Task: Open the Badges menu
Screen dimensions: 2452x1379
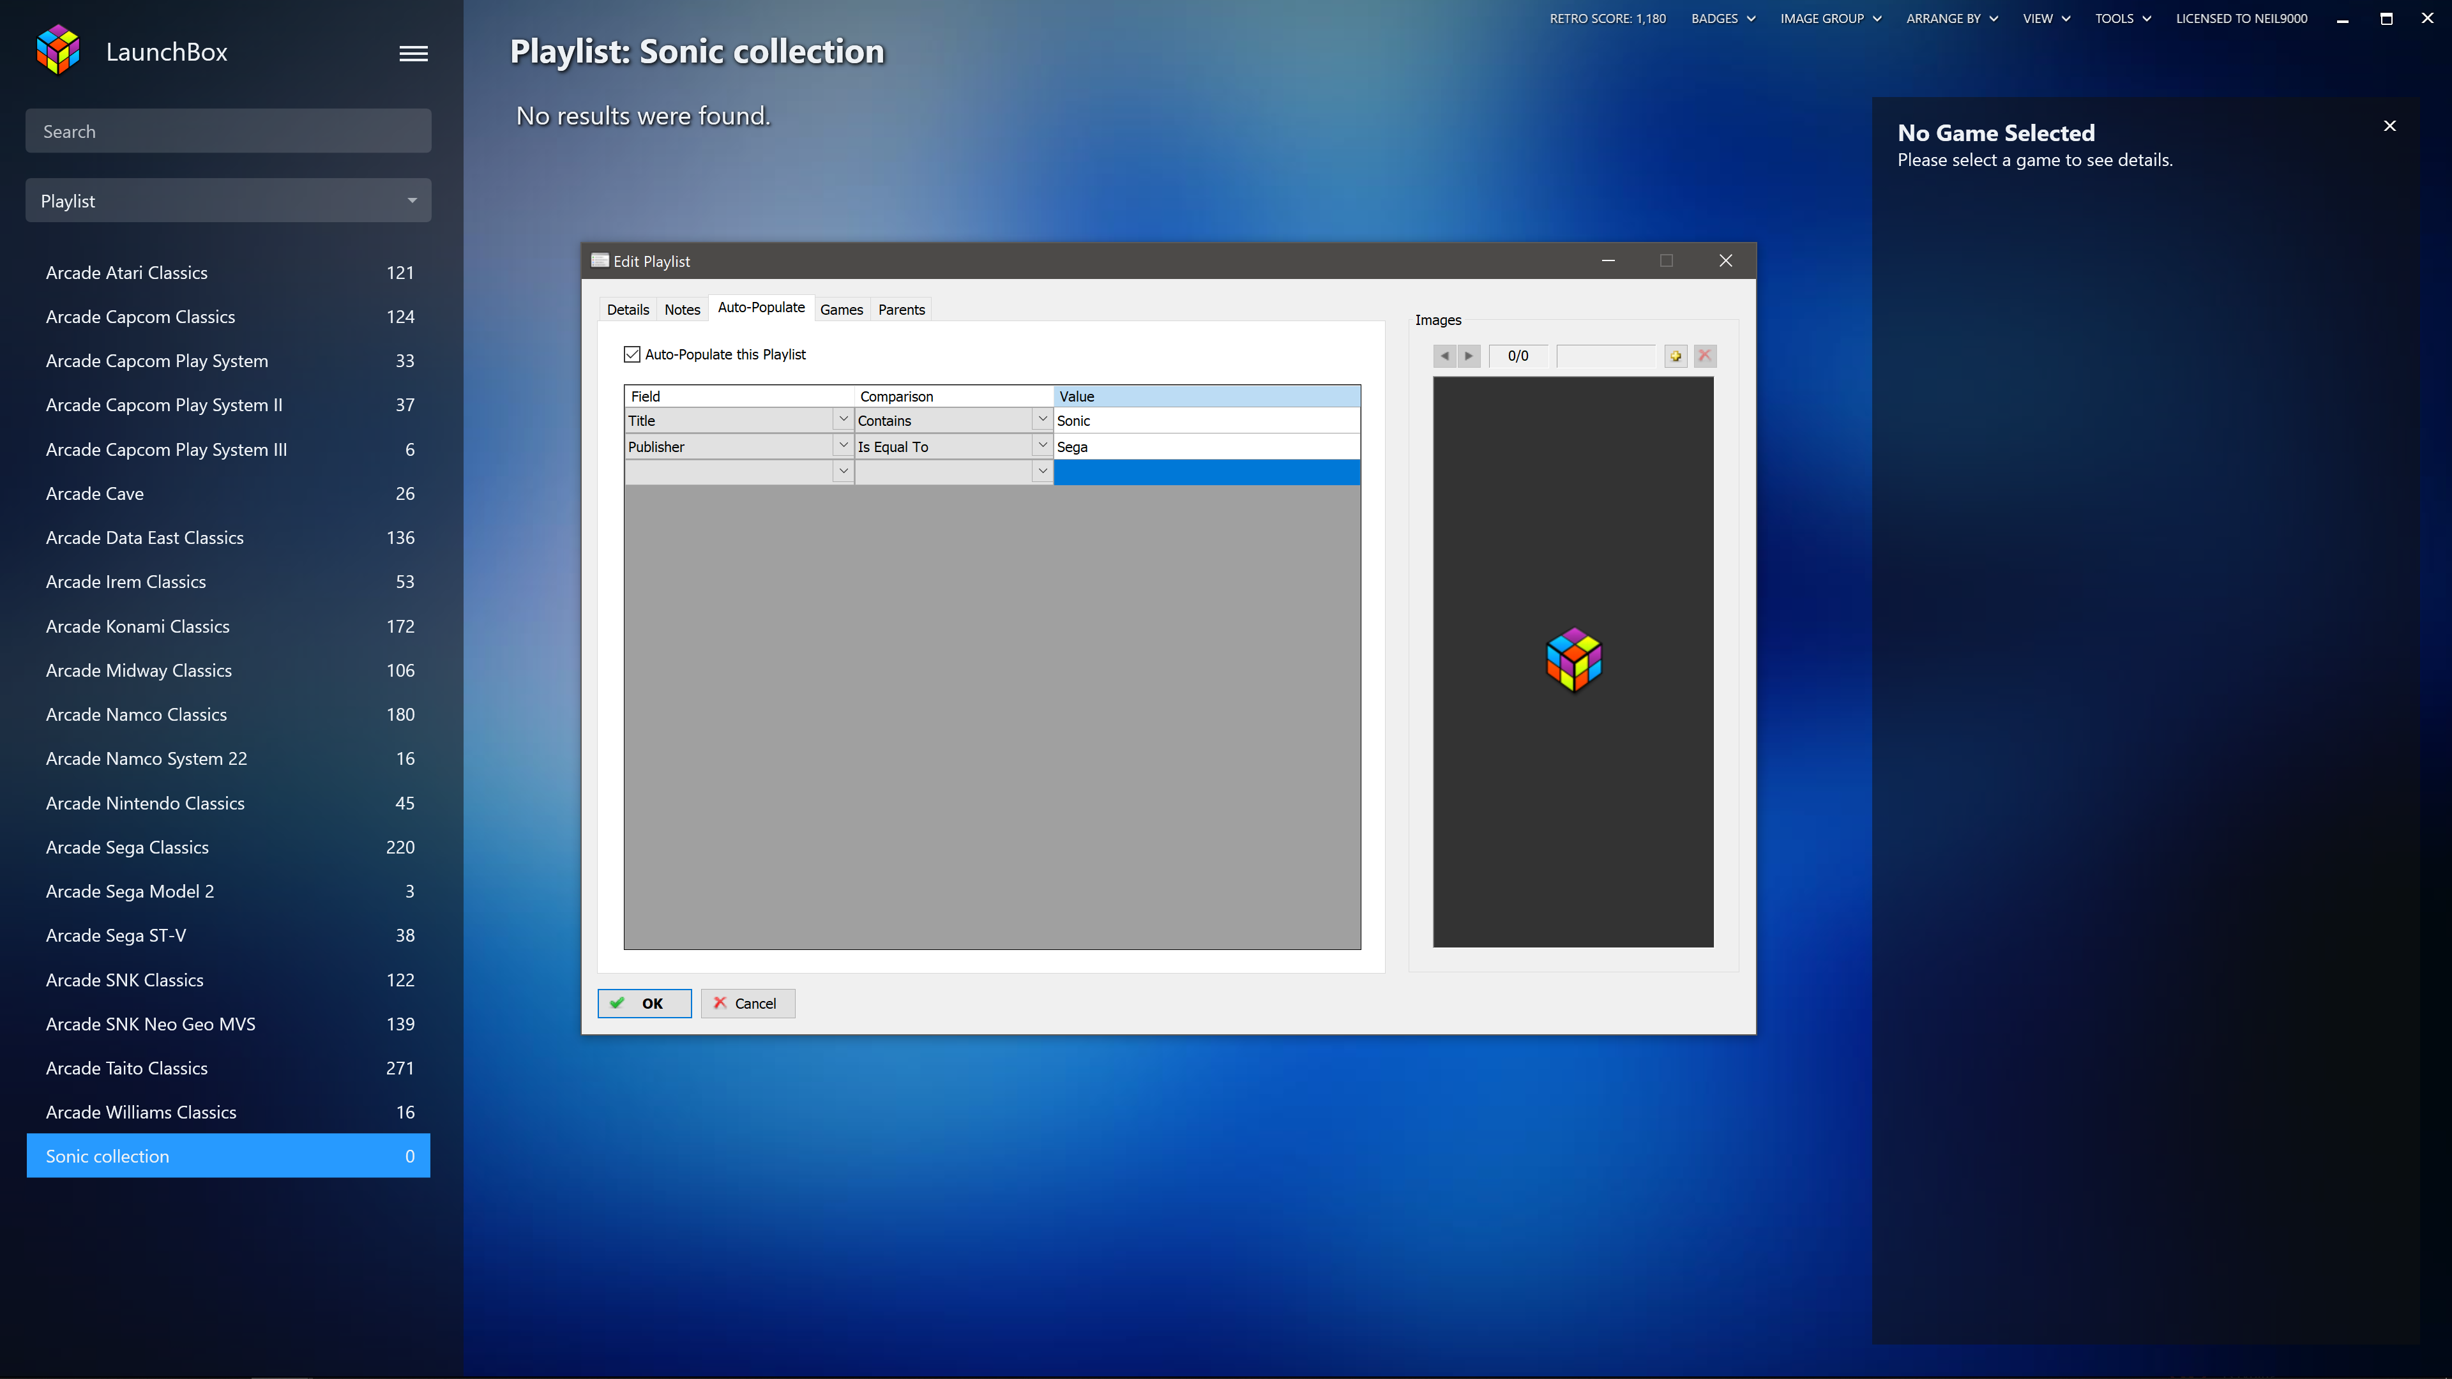Action: (1723, 18)
